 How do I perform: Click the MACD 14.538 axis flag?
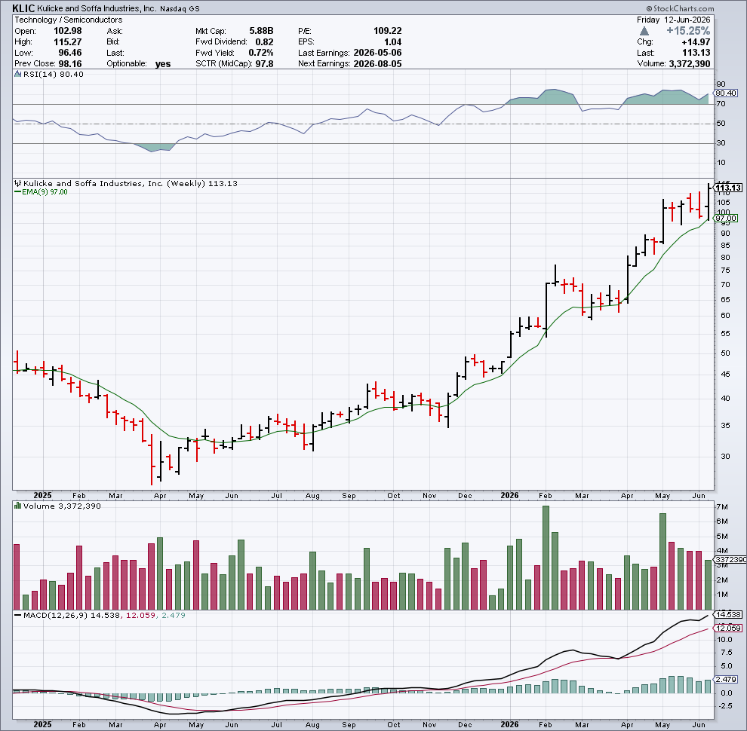(x=727, y=615)
